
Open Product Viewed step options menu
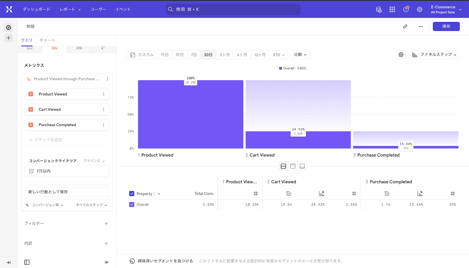[103, 94]
